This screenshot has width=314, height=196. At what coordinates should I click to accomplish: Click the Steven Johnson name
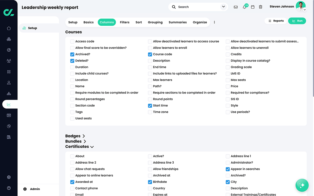pyautogui.click(x=282, y=7)
